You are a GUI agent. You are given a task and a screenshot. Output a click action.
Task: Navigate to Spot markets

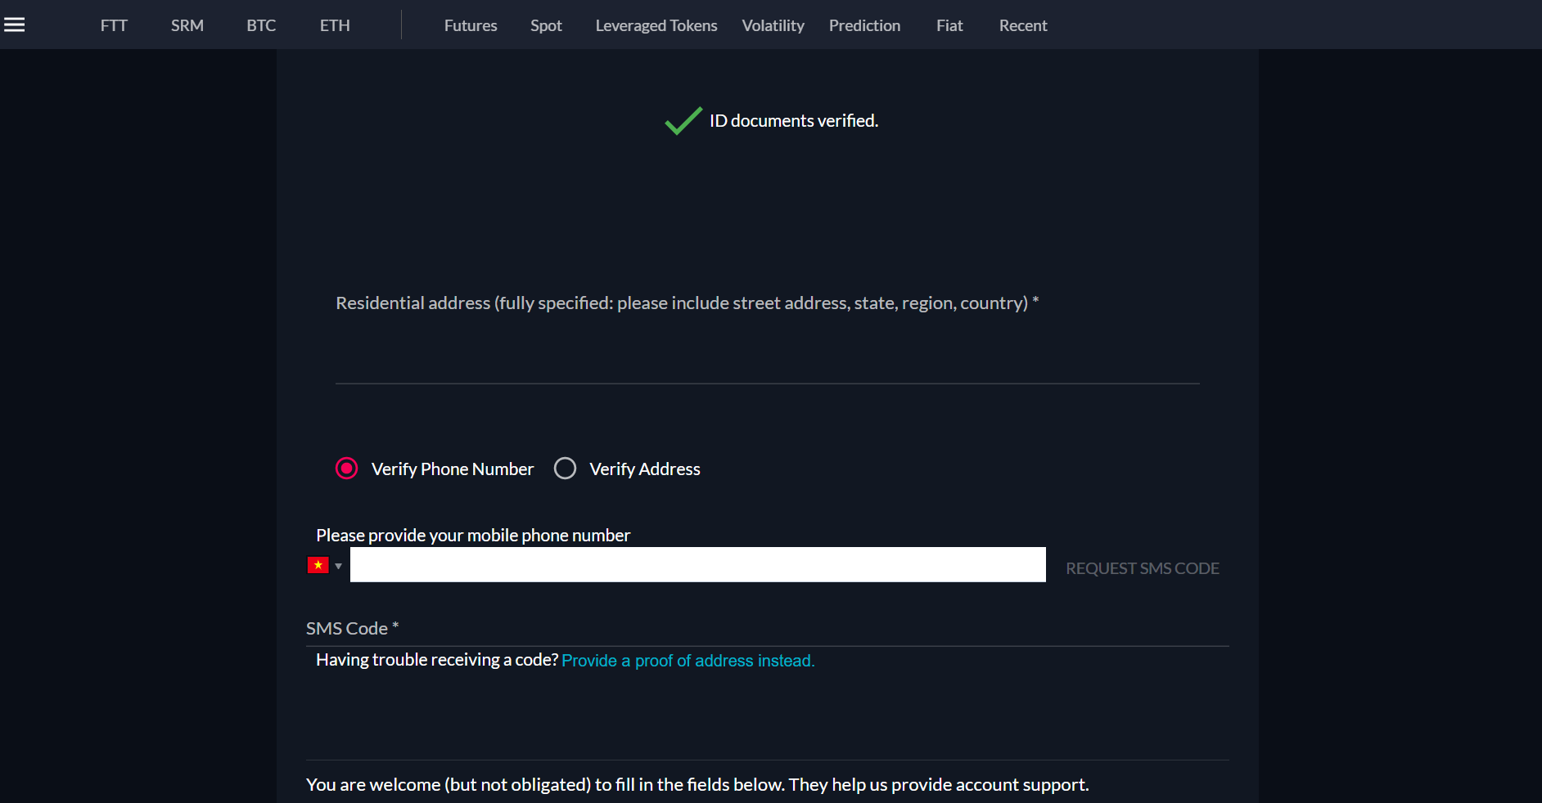pyautogui.click(x=546, y=25)
